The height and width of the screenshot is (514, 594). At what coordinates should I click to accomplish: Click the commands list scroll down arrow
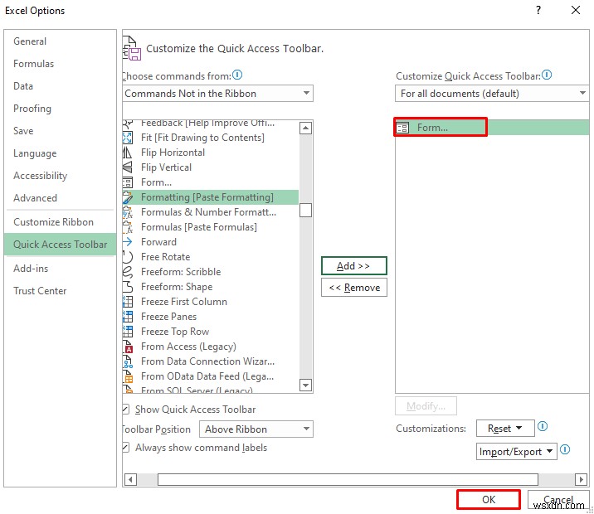coord(306,385)
